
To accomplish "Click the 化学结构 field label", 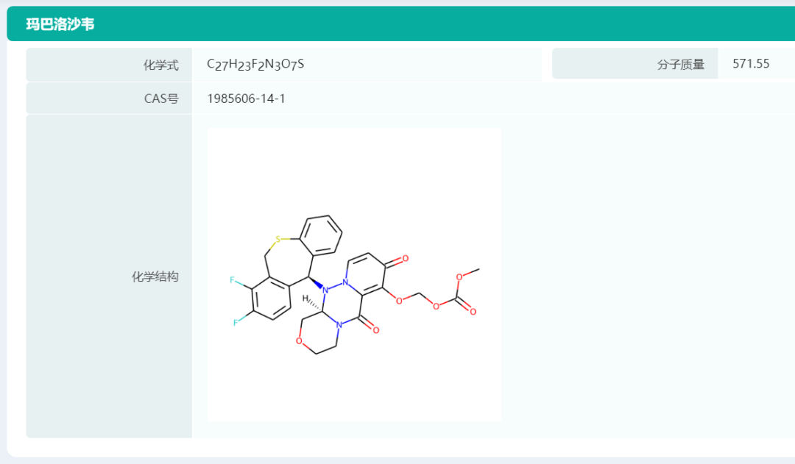I will 155,276.
